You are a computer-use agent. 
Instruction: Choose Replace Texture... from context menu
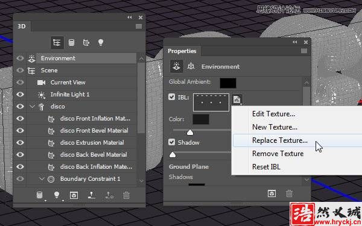click(279, 140)
